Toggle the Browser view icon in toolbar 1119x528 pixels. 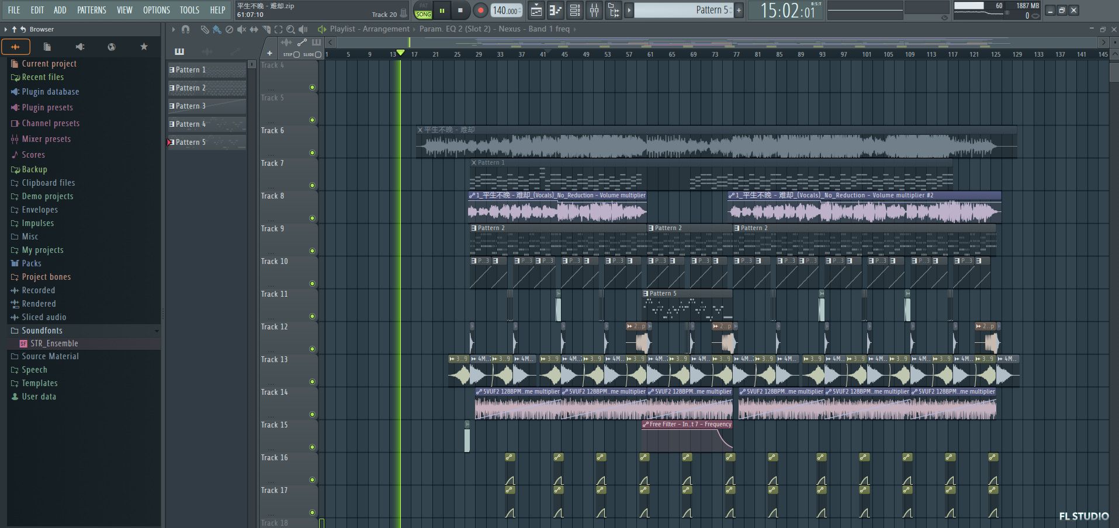point(614,11)
